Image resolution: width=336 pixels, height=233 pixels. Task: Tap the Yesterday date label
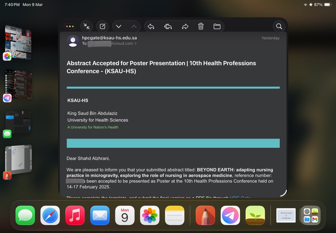[270, 38]
